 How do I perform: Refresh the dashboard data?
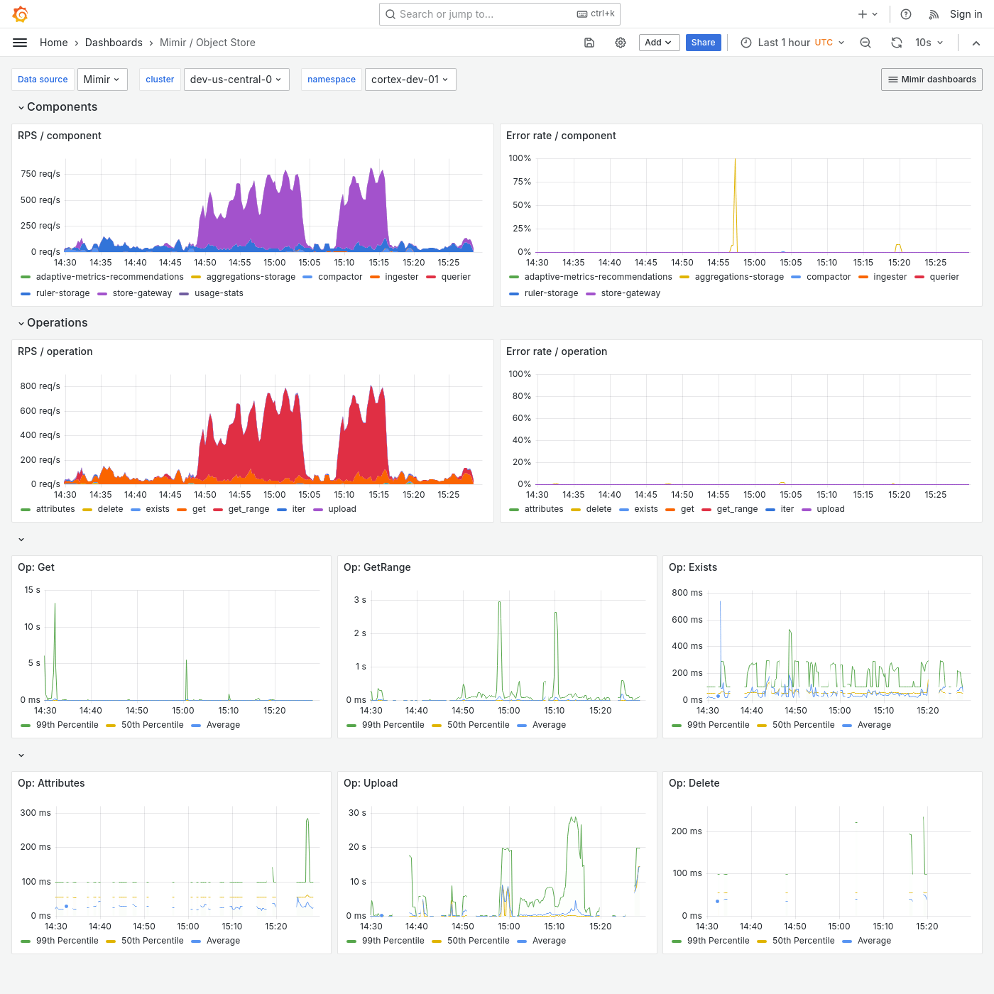(896, 43)
